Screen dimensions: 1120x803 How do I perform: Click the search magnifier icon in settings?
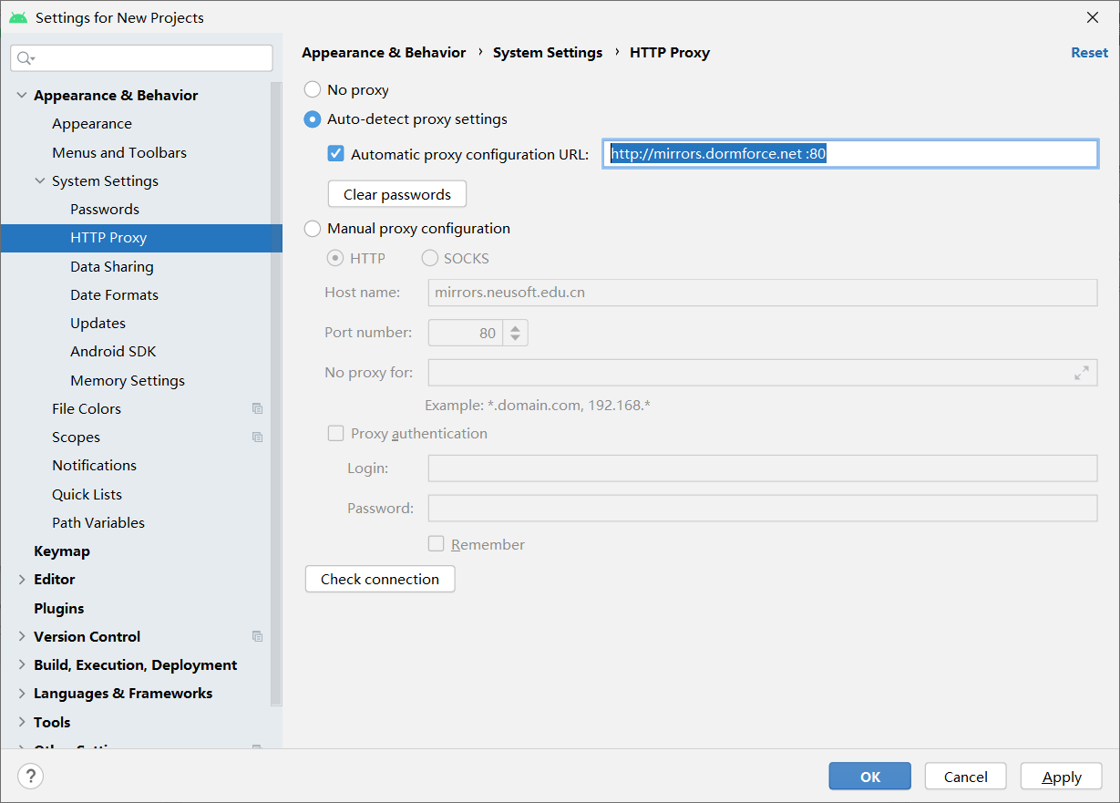[x=25, y=58]
